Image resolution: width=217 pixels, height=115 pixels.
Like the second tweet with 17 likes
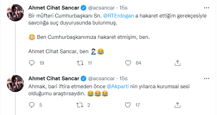click(128, 105)
